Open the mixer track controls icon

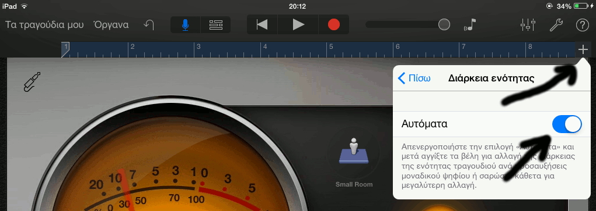tap(528, 25)
